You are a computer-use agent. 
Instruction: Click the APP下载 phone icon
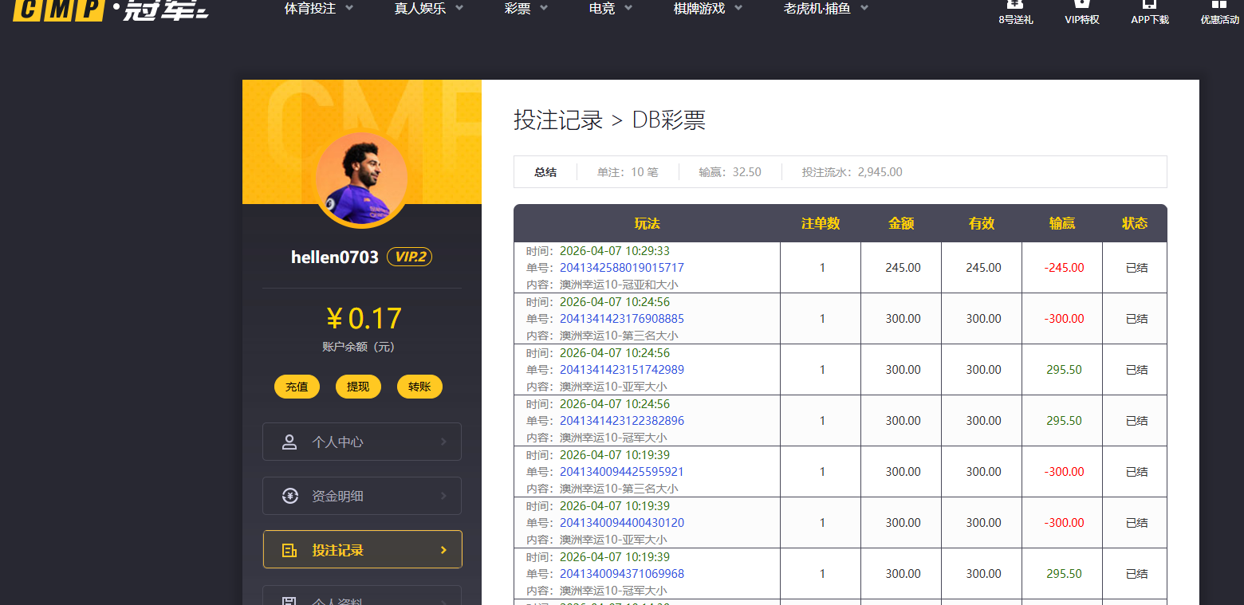pyautogui.click(x=1149, y=5)
